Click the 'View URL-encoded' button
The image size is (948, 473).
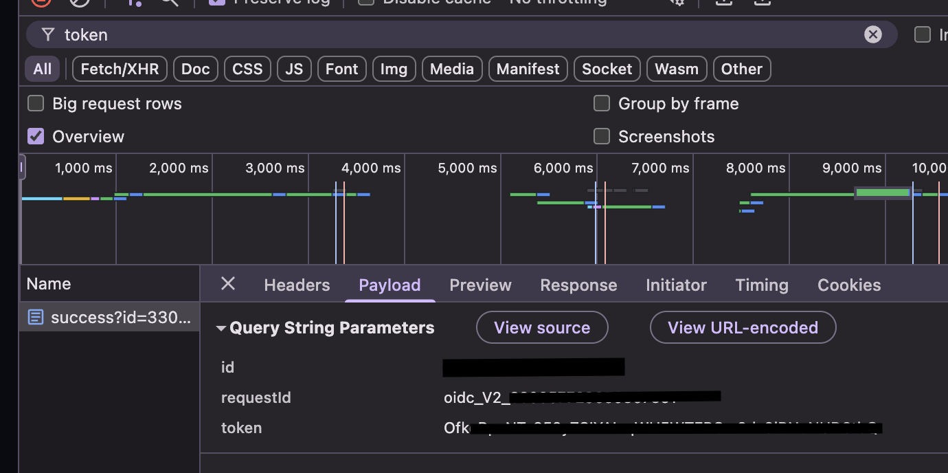(x=743, y=327)
